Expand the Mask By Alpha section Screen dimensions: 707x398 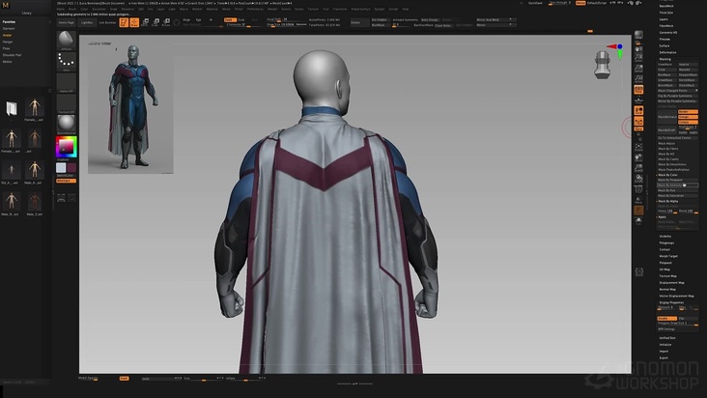click(667, 202)
